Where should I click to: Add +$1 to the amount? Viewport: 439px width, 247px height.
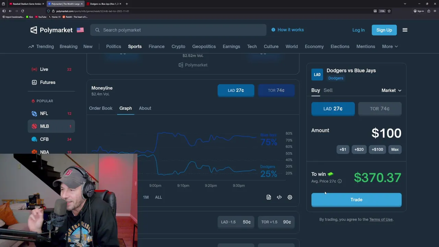pos(343,150)
